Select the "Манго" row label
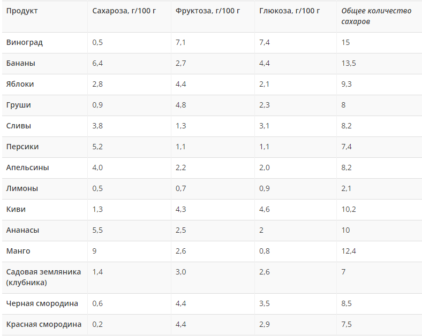 tap(18, 251)
